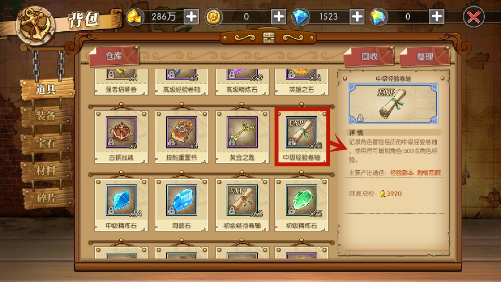This screenshot has height=282, width=501.
Task: Close the backpack with red X
Action: 474,17
